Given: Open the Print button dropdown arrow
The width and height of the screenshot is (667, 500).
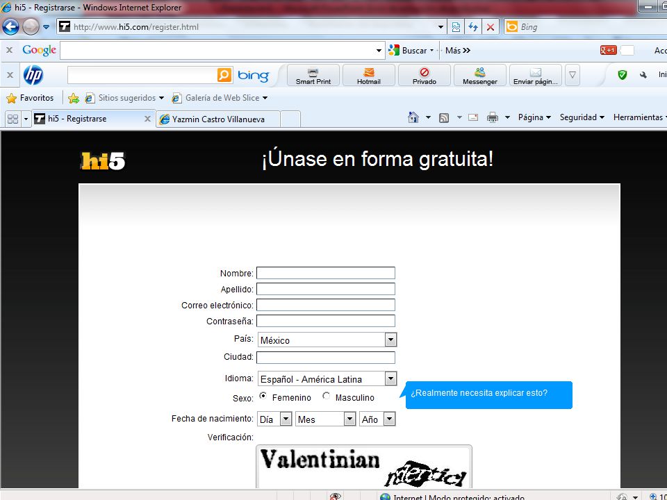Looking at the screenshot, I should (x=507, y=117).
